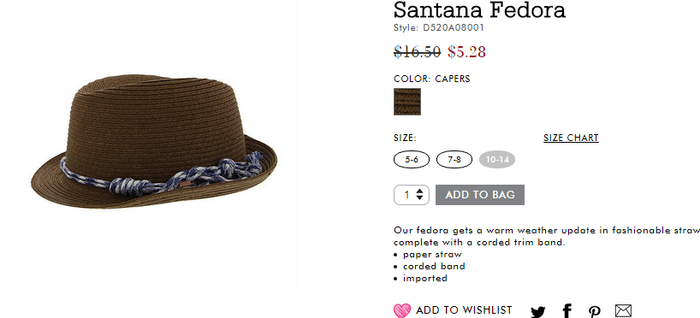Click the Add to Wishlist text
The width and height of the screenshot is (700, 318).
pos(464,310)
